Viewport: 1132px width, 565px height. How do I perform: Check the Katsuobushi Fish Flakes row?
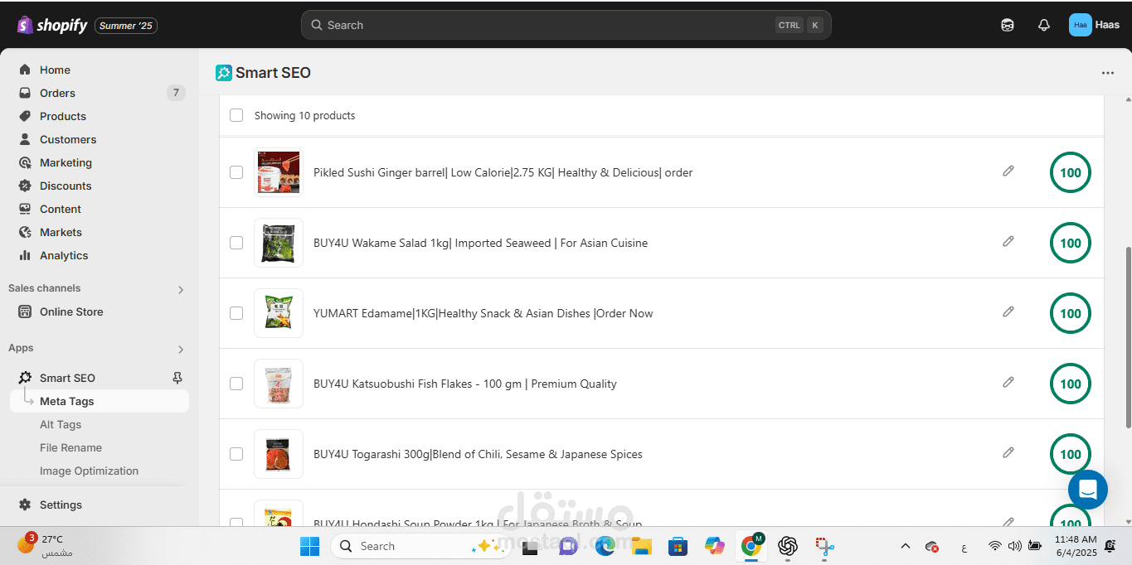click(x=236, y=384)
